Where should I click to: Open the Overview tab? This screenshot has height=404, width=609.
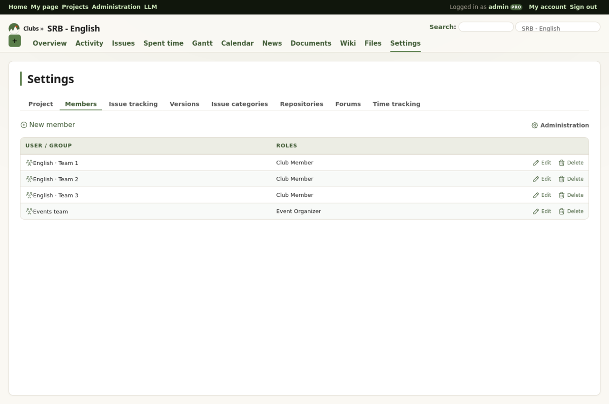[49, 43]
